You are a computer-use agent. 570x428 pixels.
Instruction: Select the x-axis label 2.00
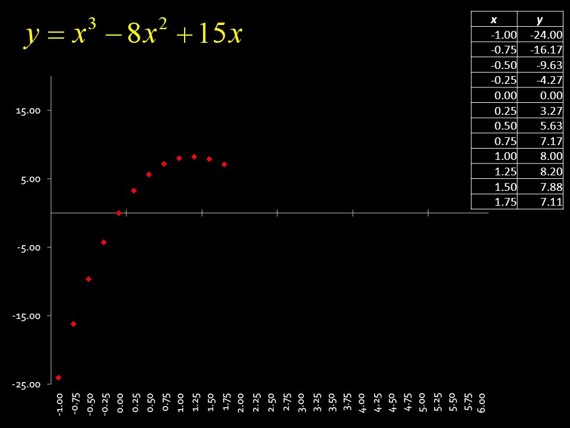point(240,402)
